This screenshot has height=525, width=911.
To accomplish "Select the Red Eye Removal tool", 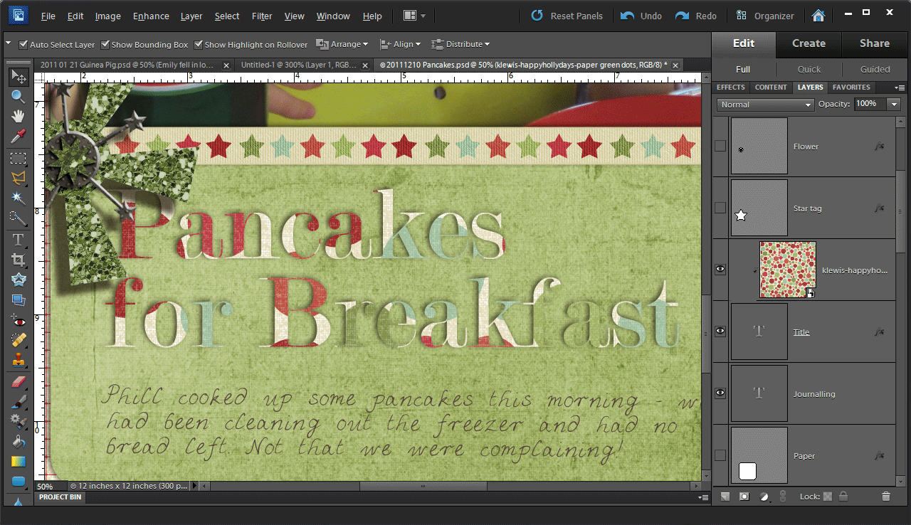I will pos(19,321).
